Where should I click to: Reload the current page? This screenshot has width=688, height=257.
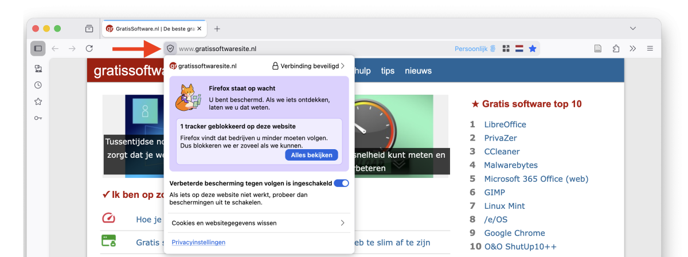tap(89, 49)
